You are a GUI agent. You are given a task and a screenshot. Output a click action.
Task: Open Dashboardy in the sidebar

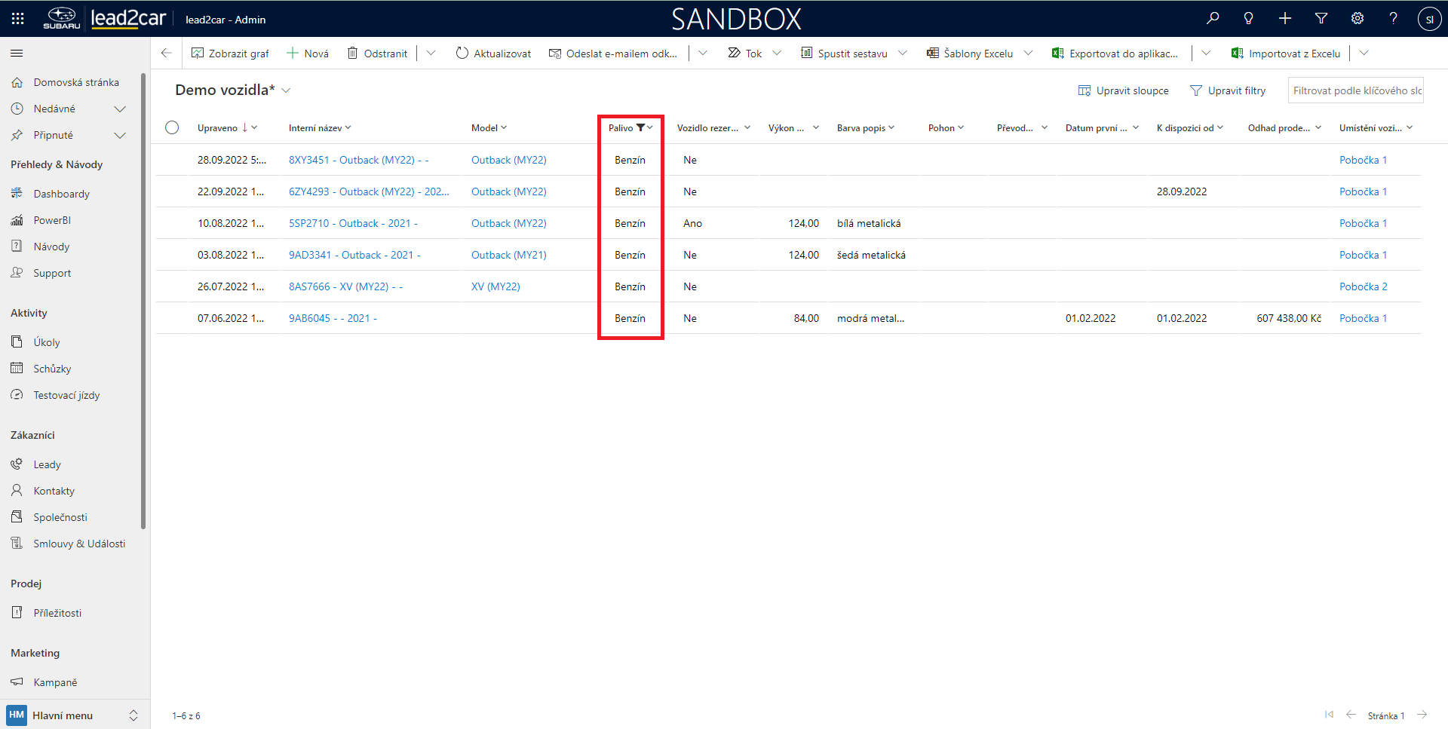tap(61, 194)
